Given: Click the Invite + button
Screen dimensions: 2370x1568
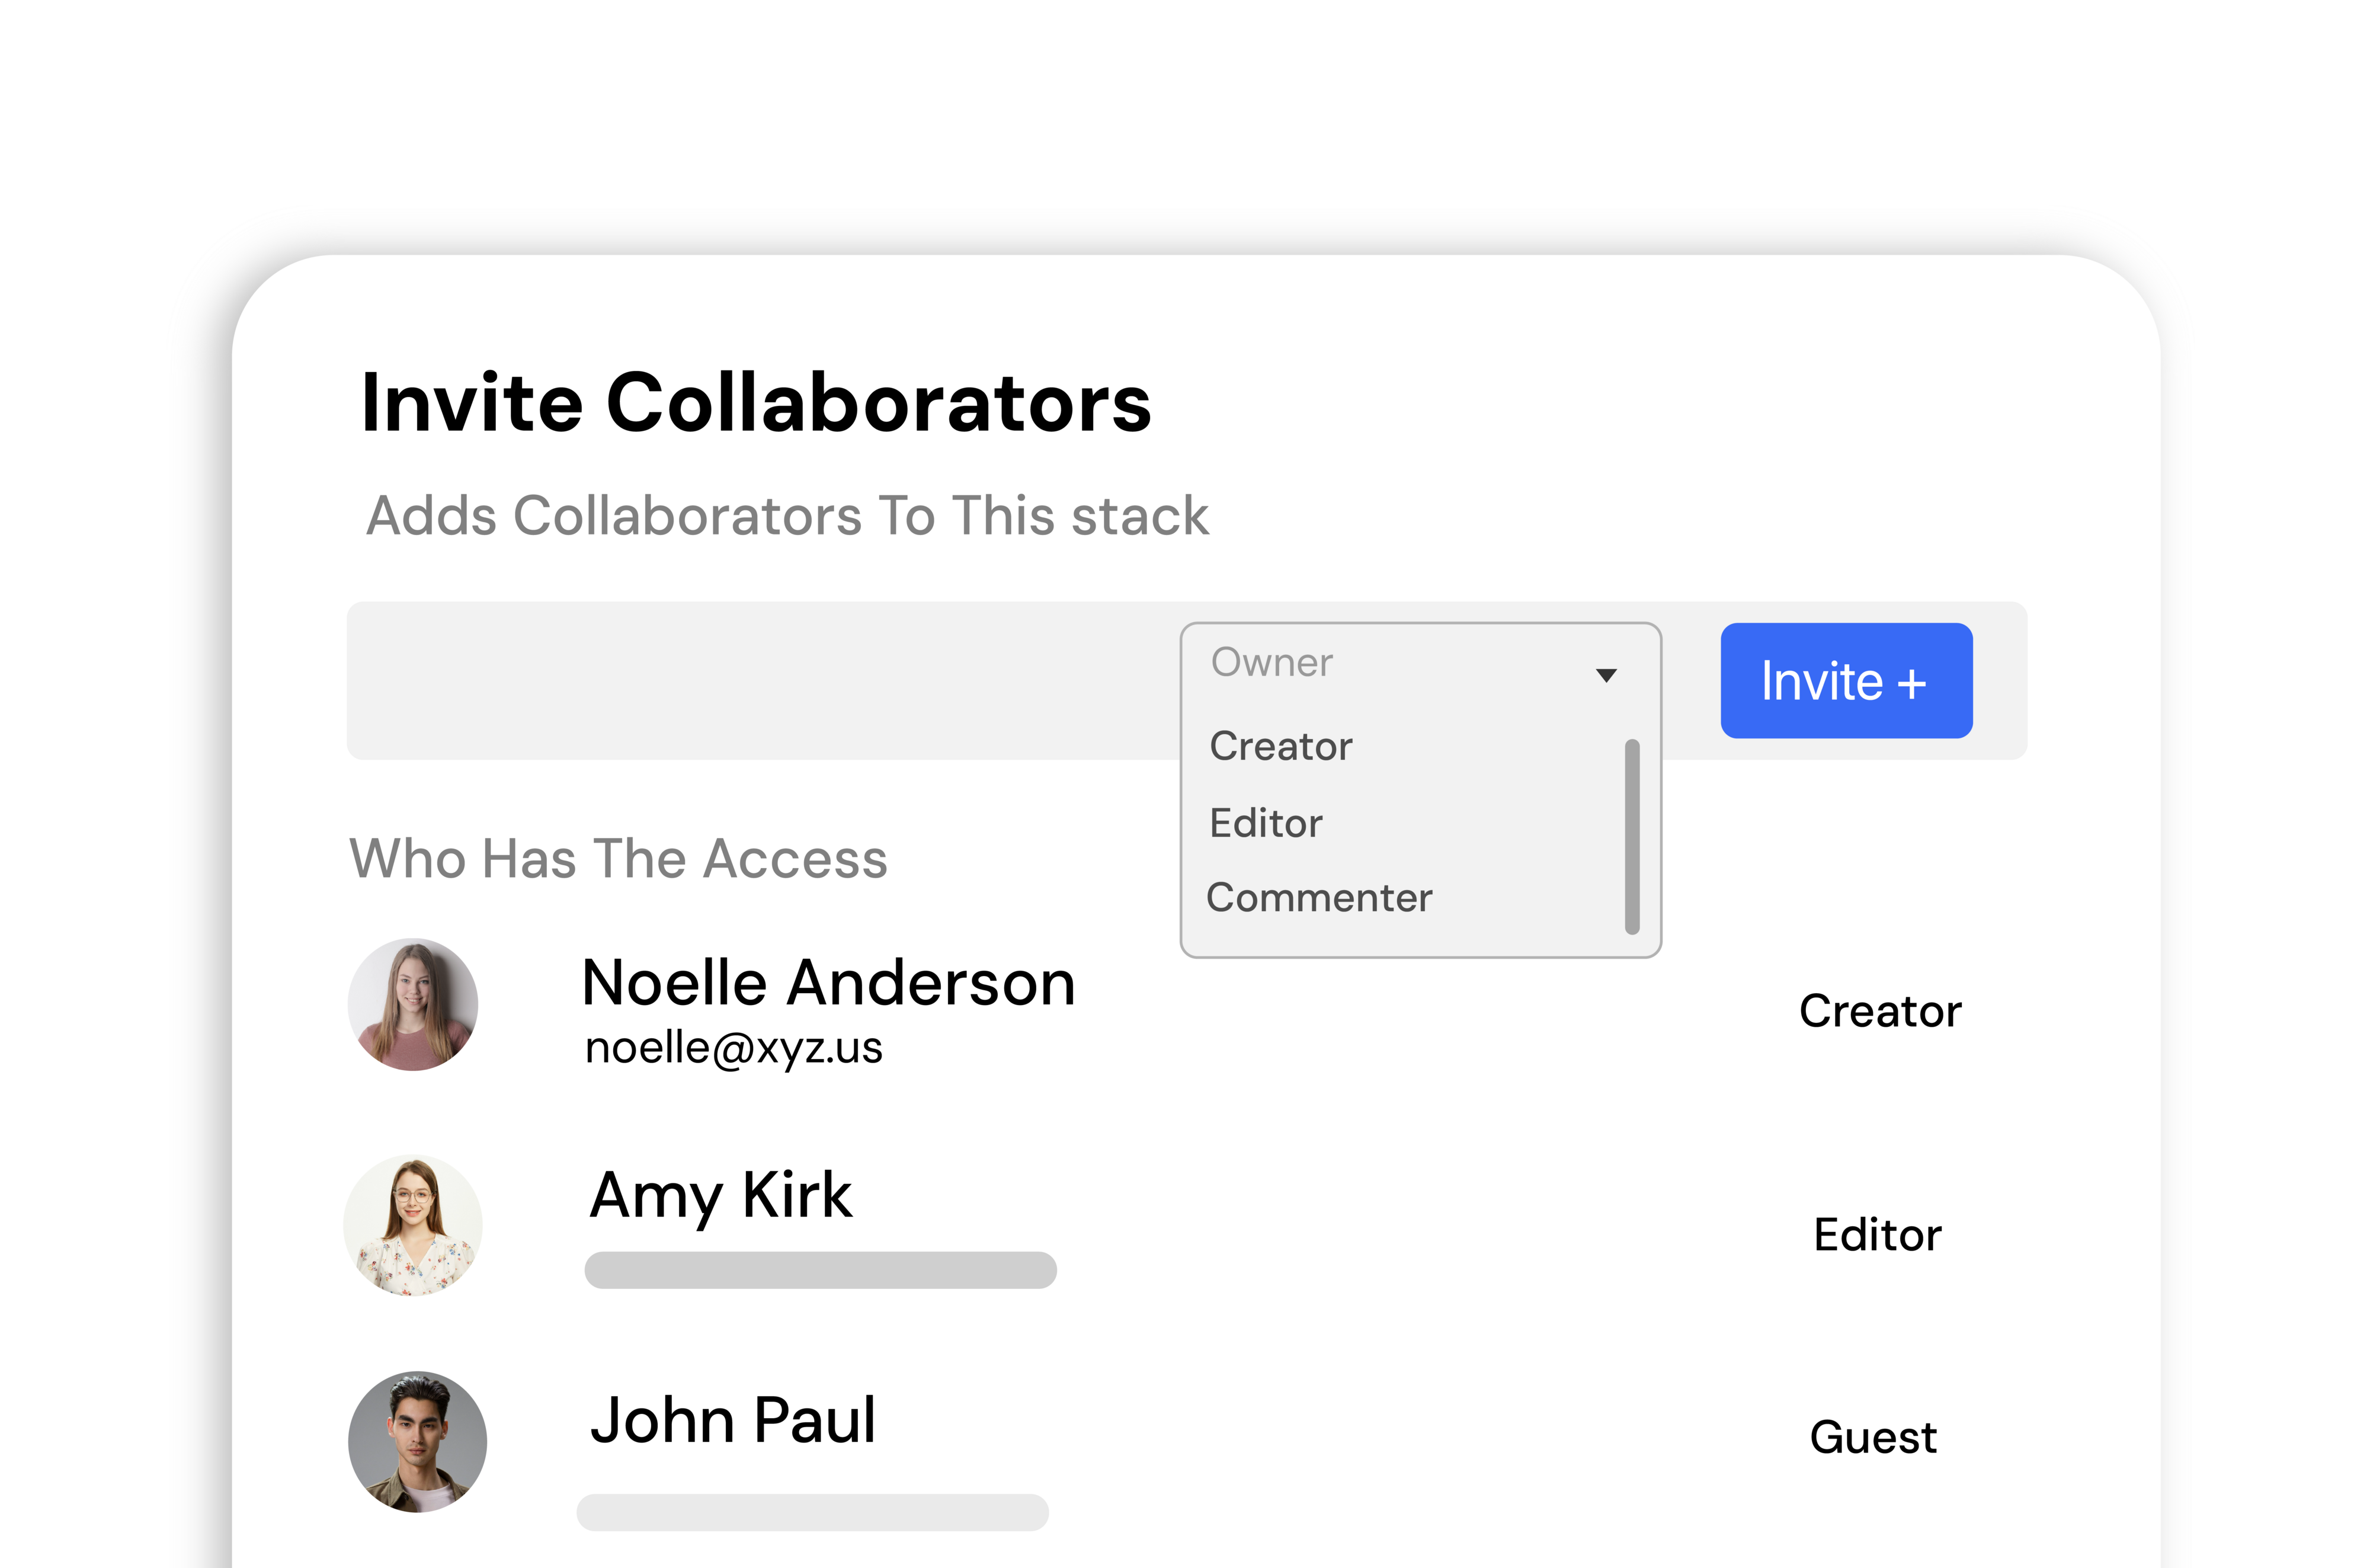Looking at the screenshot, I should coord(1845,681).
